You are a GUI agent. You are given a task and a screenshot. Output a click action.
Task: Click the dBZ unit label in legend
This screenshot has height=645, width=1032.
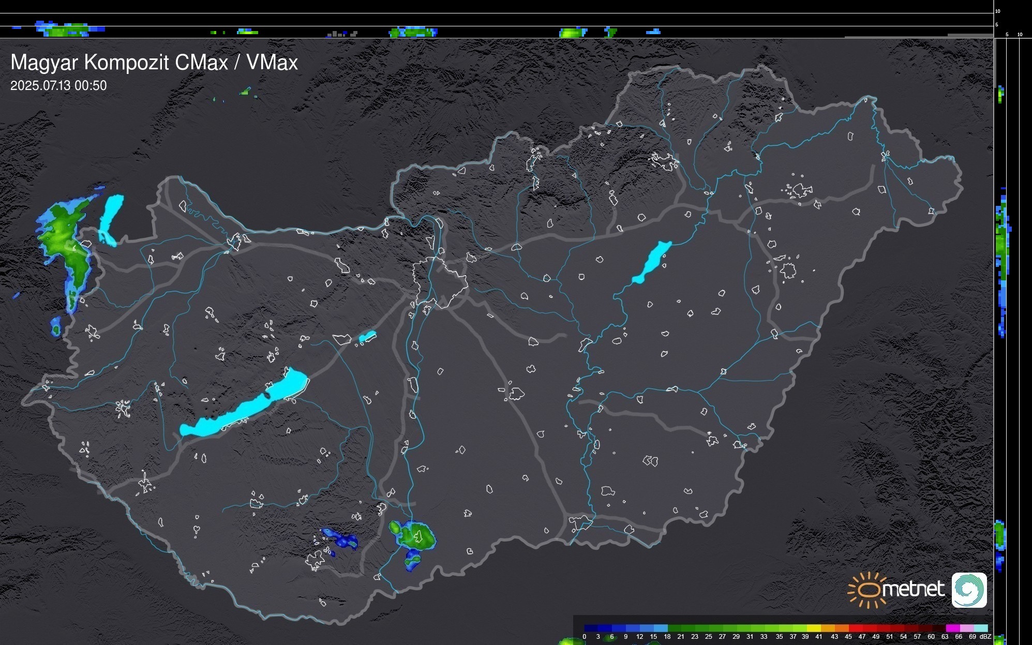(x=985, y=637)
